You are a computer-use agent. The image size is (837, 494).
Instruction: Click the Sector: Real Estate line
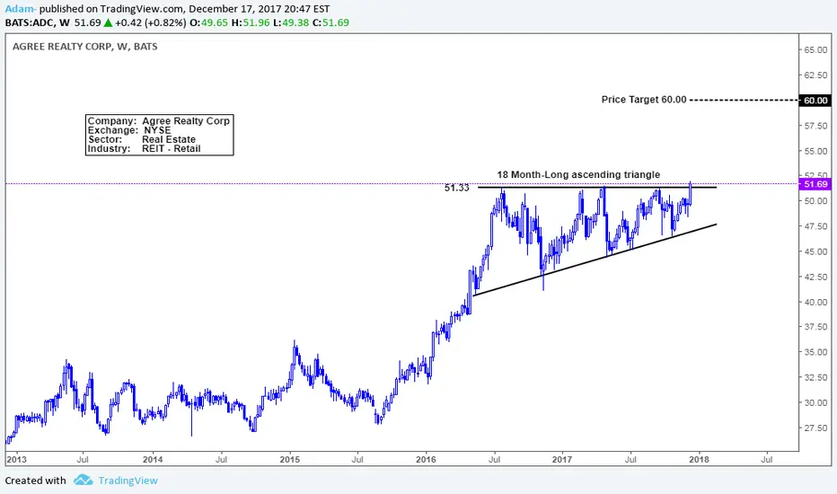pos(142,139)
